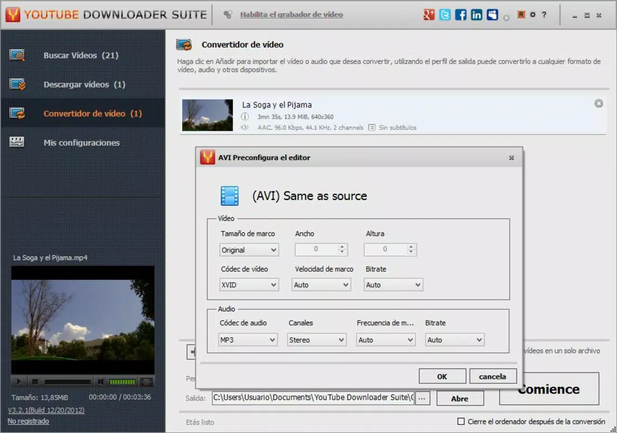Close the AVI Preconfigura el editor dialog
This screenshot has width=617, height=433.
point(511,158)
